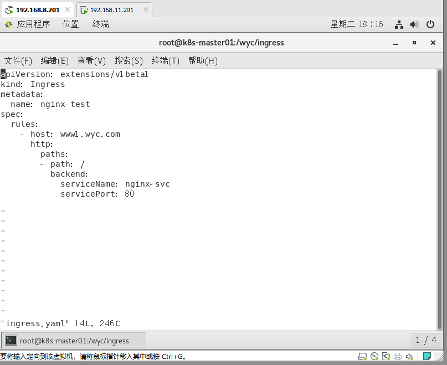This screenshot has height=365, width=447.
Task: Click the VM window resize grip corner
Action: [x=440, y=357]
